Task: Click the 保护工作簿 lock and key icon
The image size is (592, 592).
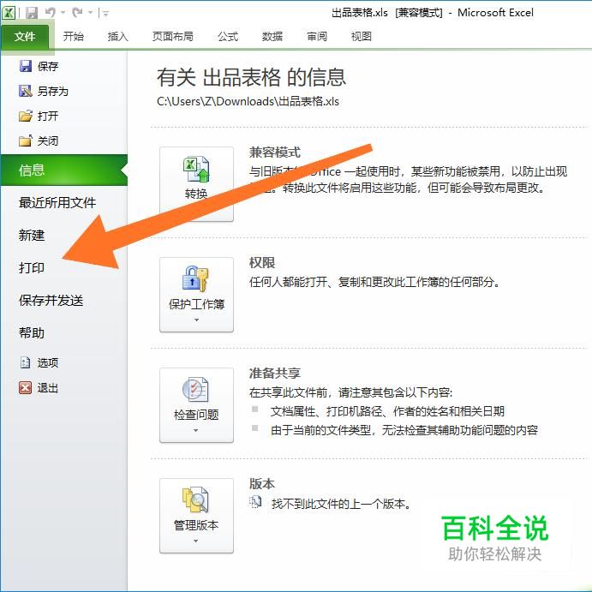Action: point(195,279)
